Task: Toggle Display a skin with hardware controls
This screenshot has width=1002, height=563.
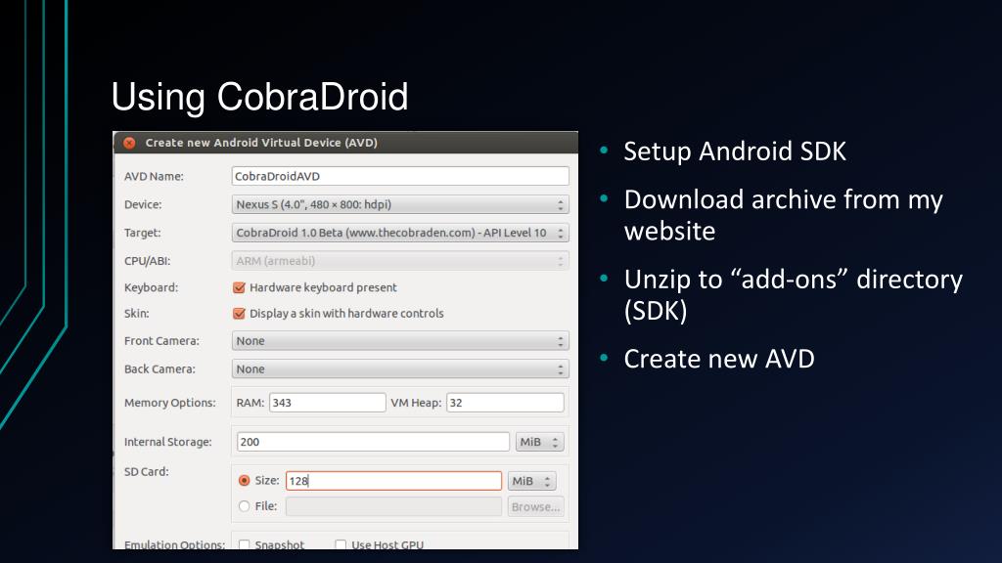Action: click(x=239, y=314)
